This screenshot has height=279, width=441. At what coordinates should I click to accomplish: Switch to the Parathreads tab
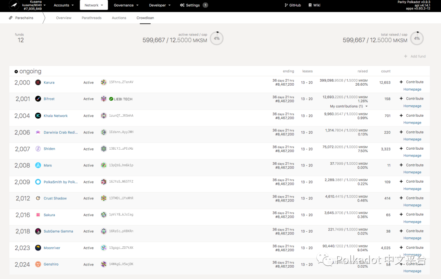coord(91,18)
